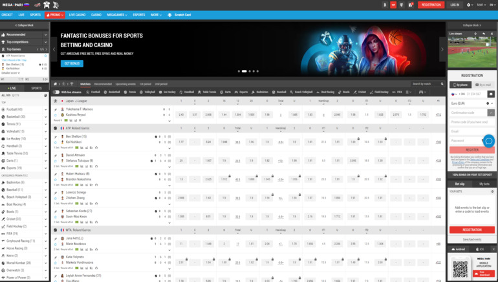Image resolution: width=498 pixels, height=282 pixels.
Task: Favorite the Yokohama vs Kashiwa Reysol match star
Action: [x=56, y=115]
